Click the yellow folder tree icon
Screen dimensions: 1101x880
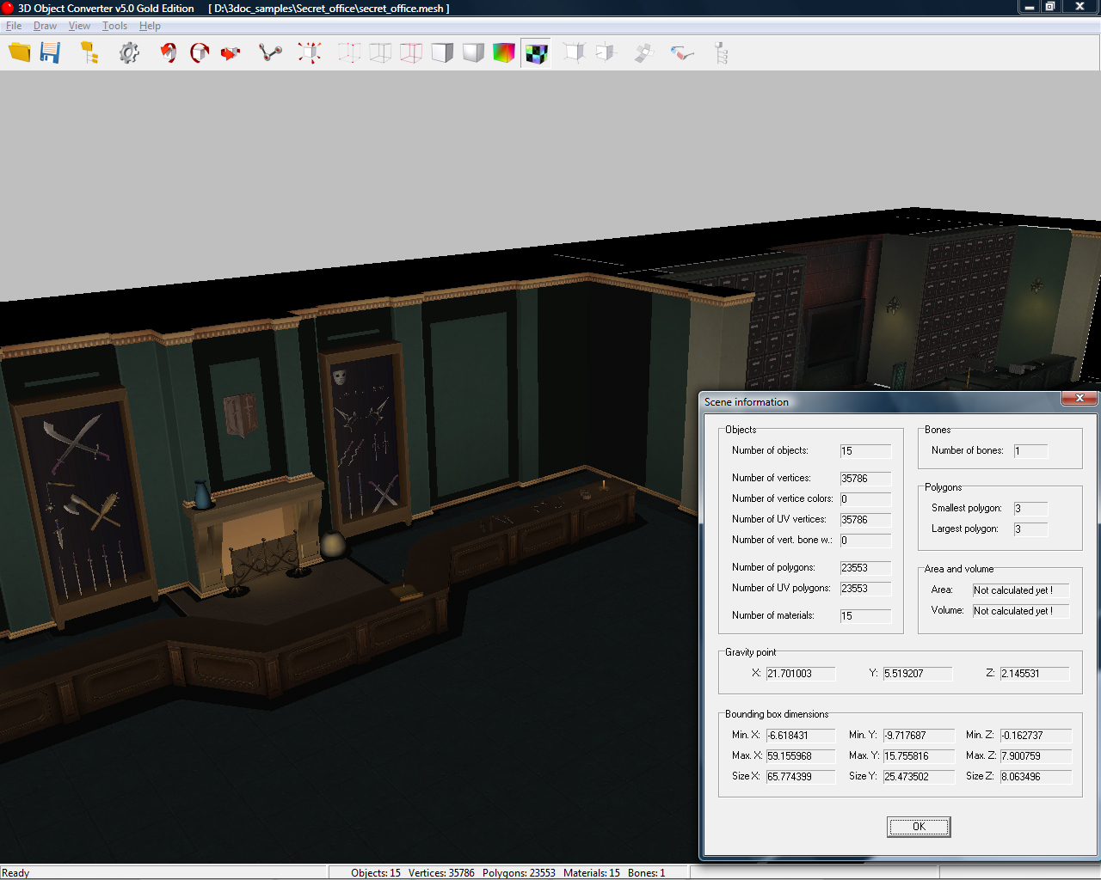tap(89, 53)
